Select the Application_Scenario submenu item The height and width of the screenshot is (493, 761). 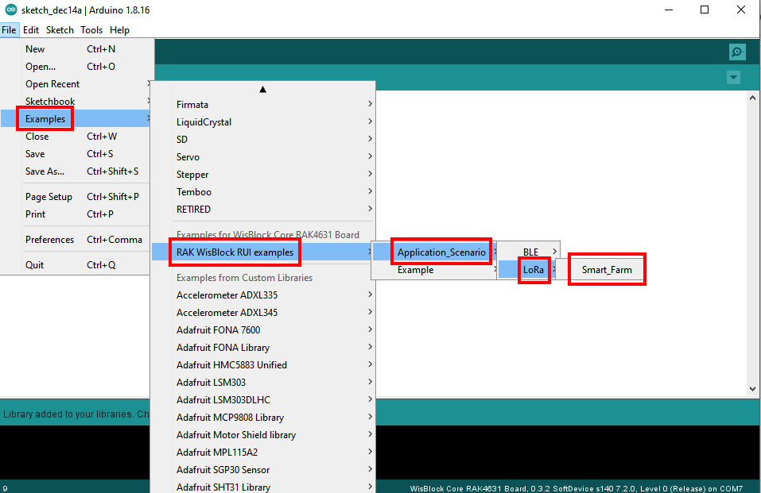tap(434, 252)
